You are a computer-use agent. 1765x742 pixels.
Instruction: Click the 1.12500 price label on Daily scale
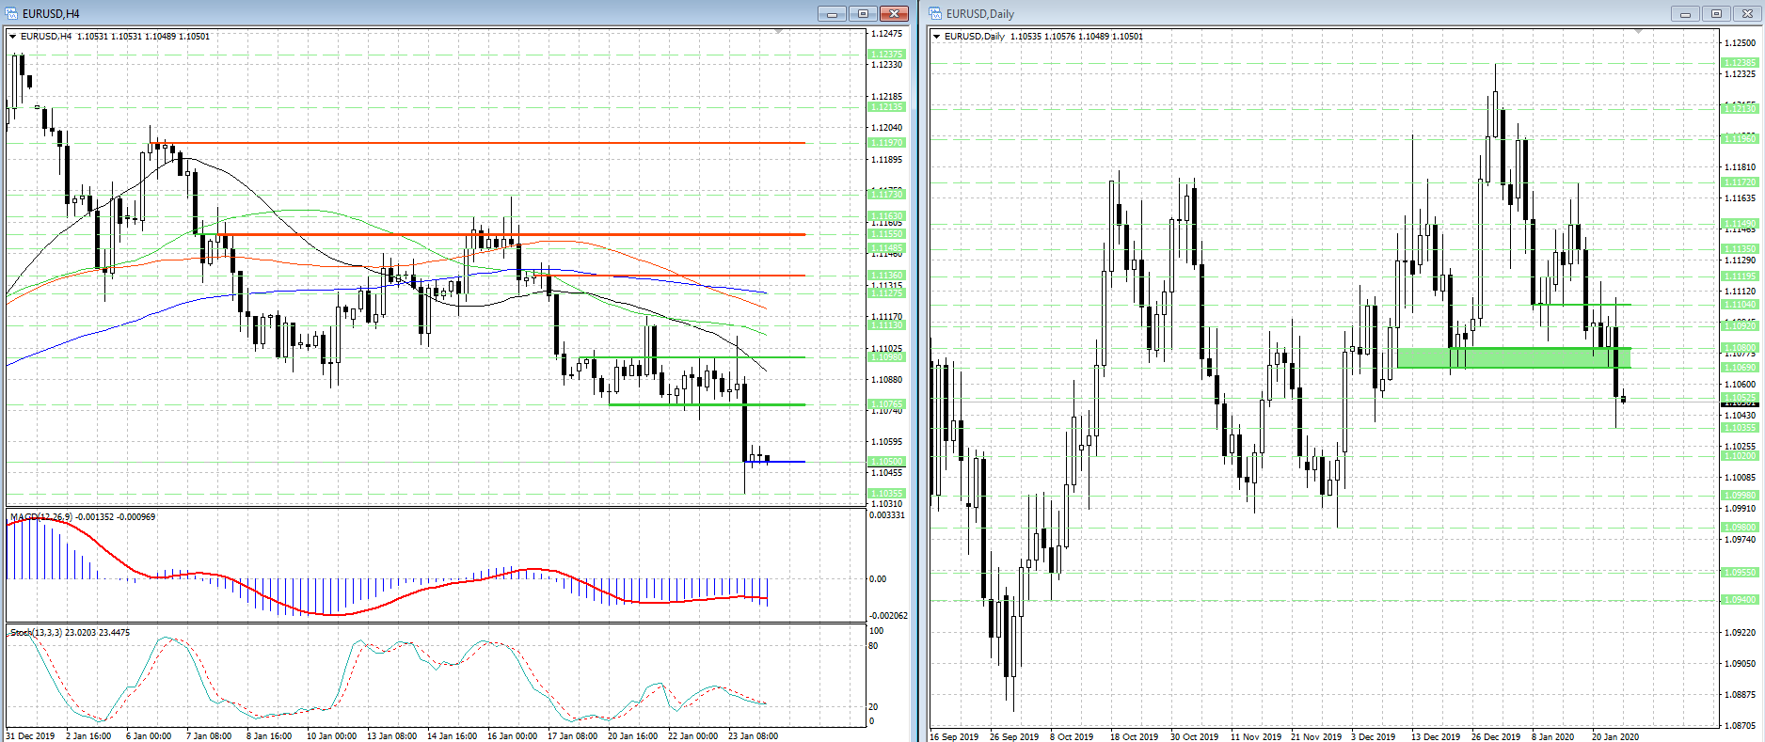pos(1740,43)
